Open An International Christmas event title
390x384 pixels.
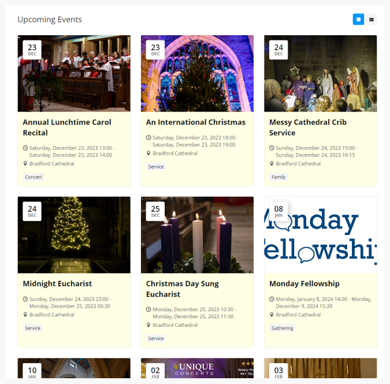pyautogui.click(x=196, y=122)
